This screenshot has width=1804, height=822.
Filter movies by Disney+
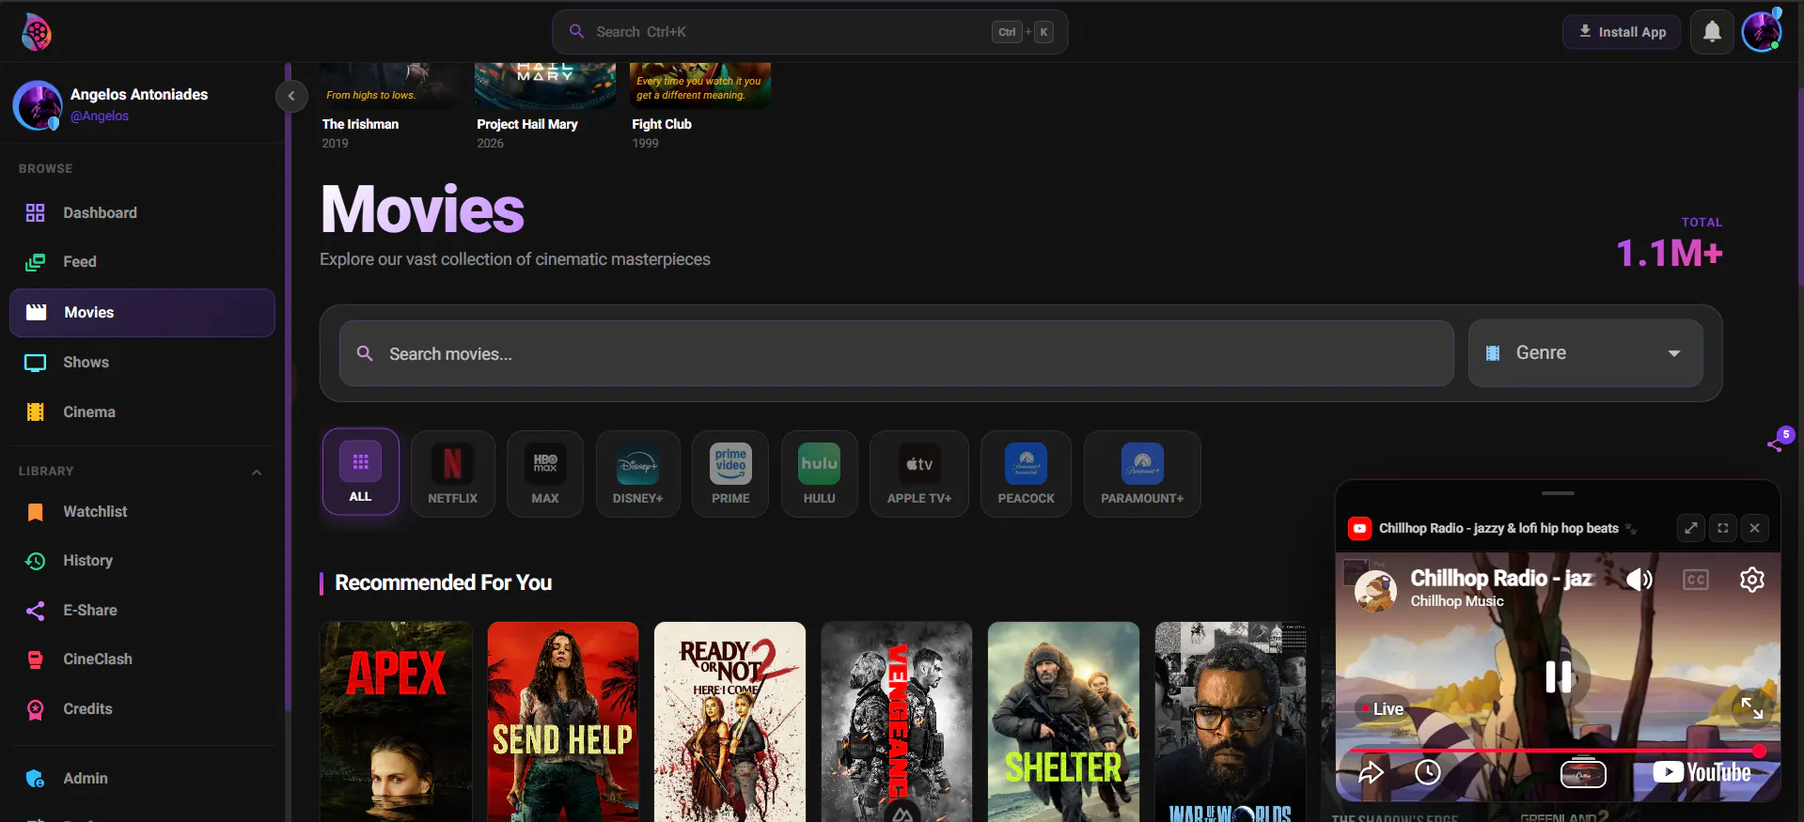pyautogui.click(x=638, y=473)
